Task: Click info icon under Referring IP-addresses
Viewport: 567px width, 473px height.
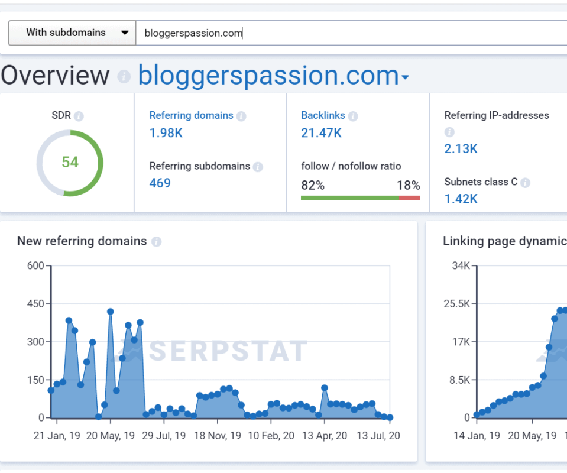Action: point(449,132)
